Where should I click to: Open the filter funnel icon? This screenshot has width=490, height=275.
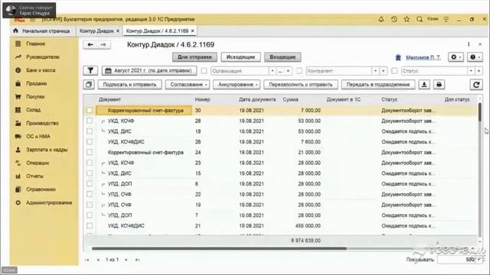[x=90, y=71]
